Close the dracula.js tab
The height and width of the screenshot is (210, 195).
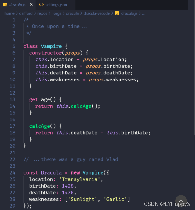(31, 5)
